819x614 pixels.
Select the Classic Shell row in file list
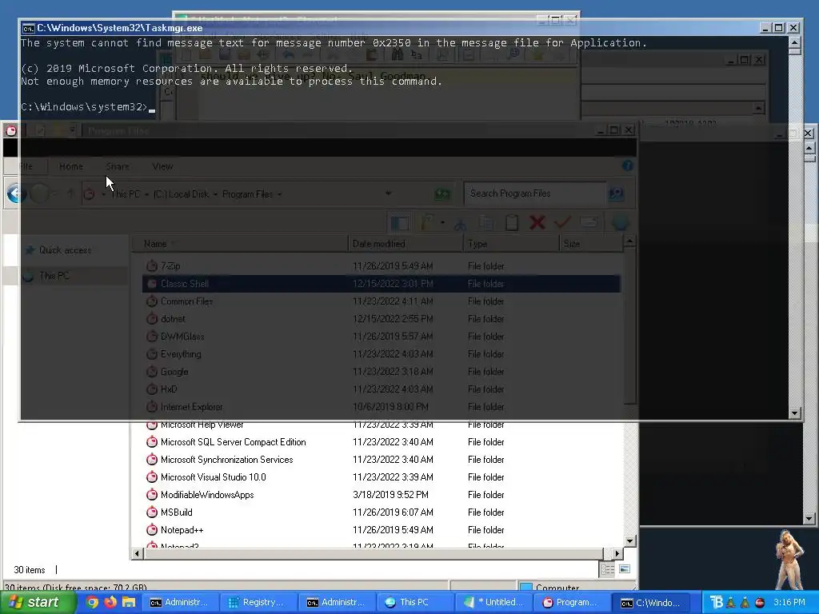[x=382, y=284]
